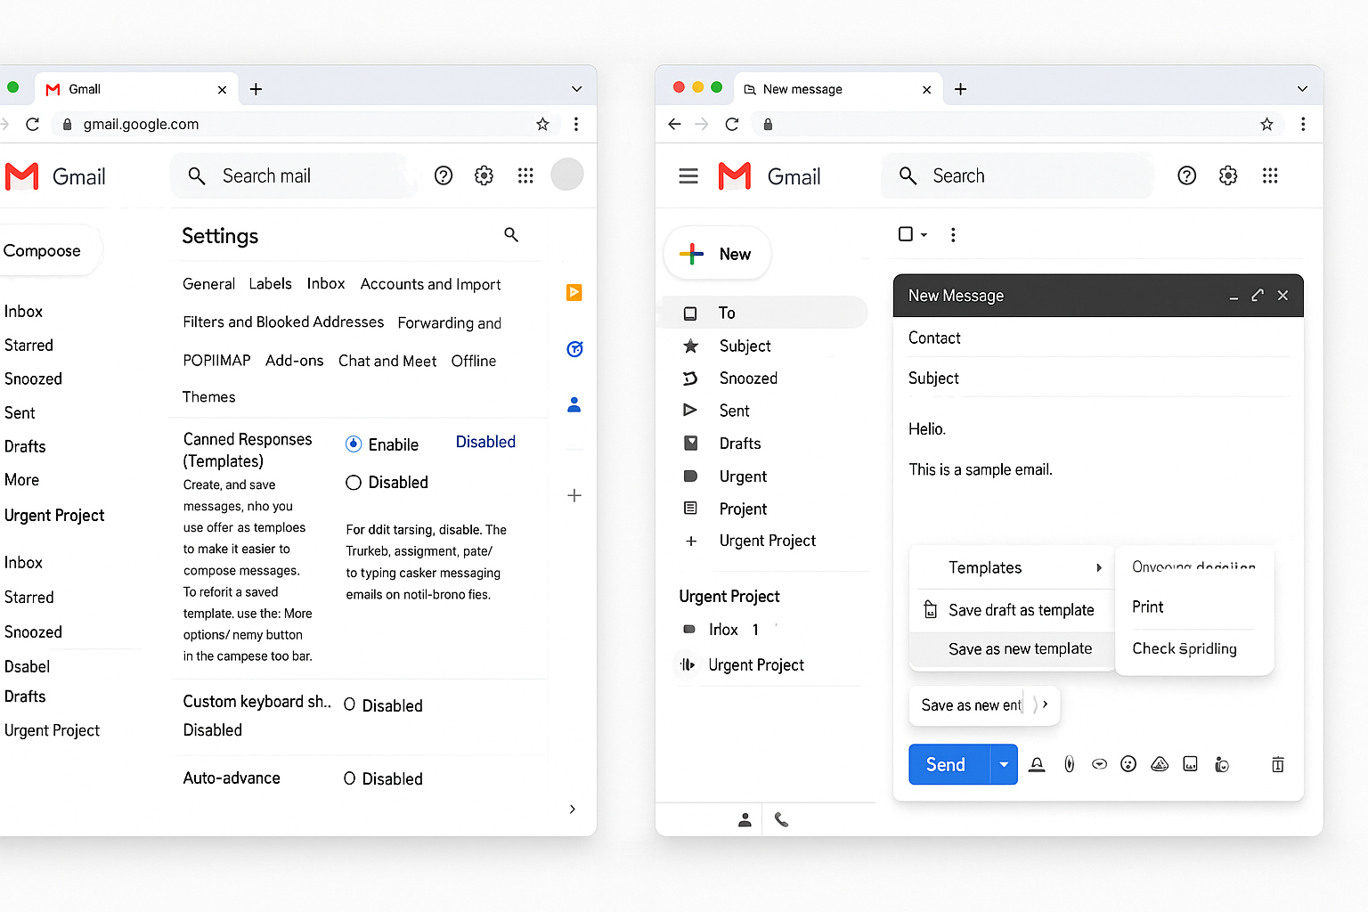Choose Save as new template menu entry
The image size is (1368, 912).
[1012, 649]
